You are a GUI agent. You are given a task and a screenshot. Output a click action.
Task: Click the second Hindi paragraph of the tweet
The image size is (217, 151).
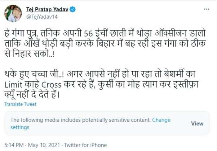(x=101, y=84)
